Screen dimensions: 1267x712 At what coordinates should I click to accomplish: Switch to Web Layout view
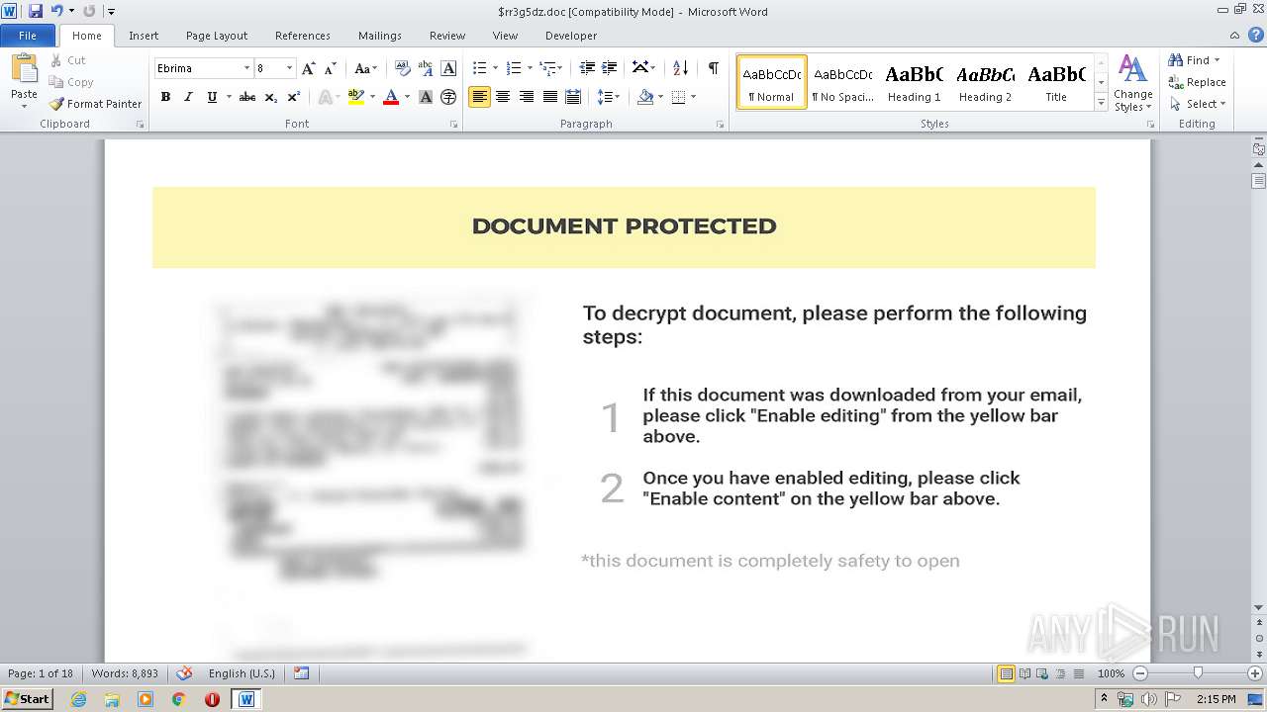1042,673
